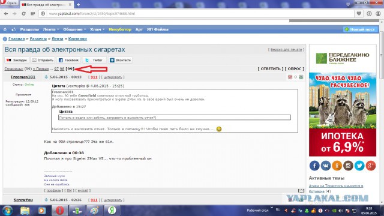Share the topic on Facebook
The height and width of the screenshot is (216, 384).
(69, 60)
